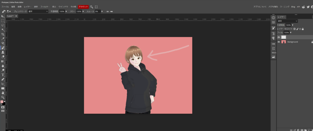Pick the Eyedropper tool
Screen dimensions: 313x131
(3, 39)
